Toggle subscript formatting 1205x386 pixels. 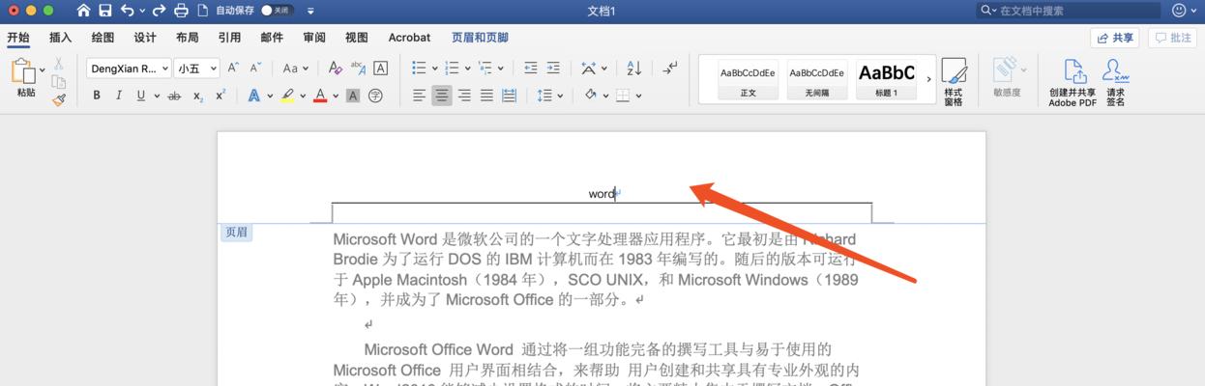[x=197, y=96]
